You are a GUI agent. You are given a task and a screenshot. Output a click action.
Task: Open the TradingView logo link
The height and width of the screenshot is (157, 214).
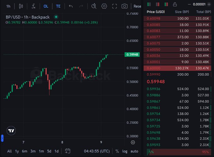click(11, 131)
